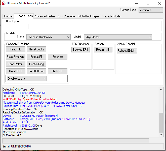Click the High Speed Driver warning line
The height and width of the screenshot is (151, 166).
30,99
